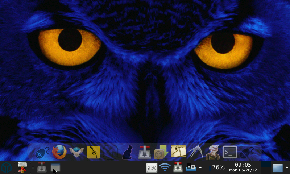Open the treble clef music app
290x174 pixels.
[x=94, y=152]
